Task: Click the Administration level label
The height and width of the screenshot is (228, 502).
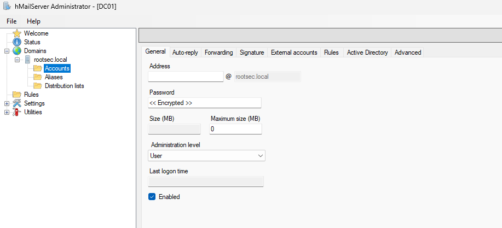Action: (x=175, y=145)
